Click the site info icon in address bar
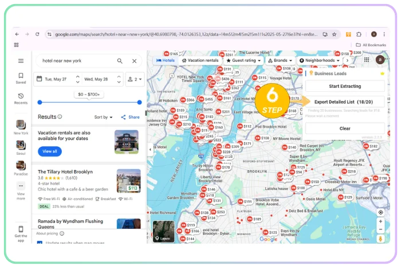 pos(50,34)
